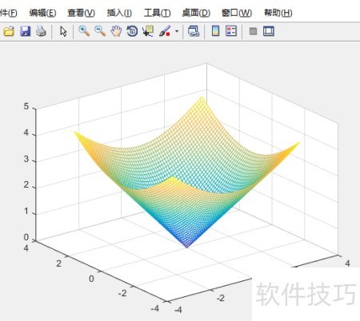This screenshot has height=321, width=360.
Task: Open the 编辑(E) menu
Action: 42,13
